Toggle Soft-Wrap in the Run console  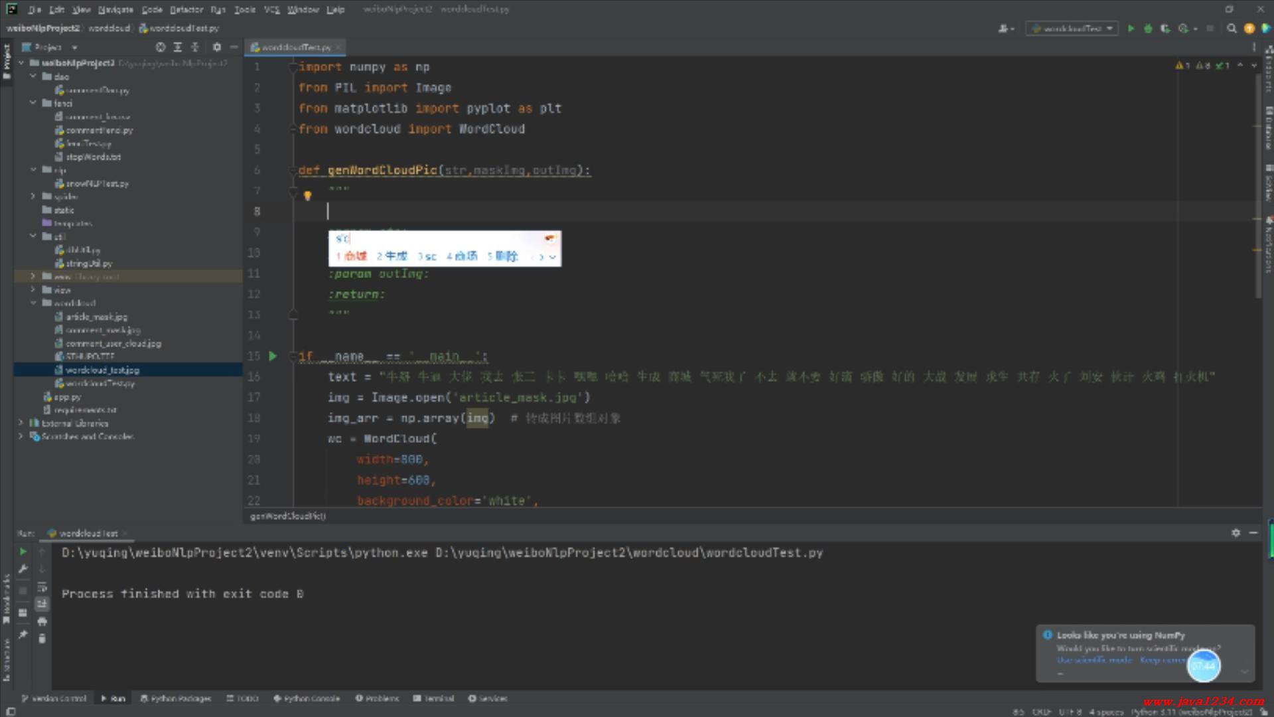coord(42,587)
